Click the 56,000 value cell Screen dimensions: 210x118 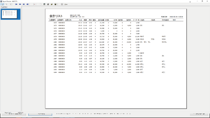(115, 36)
